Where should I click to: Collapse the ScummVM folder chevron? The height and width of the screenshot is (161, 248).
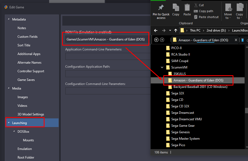pos(162,67)
